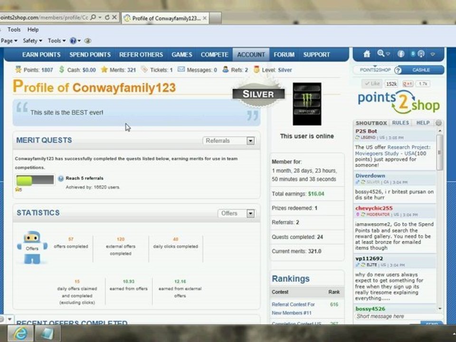Screen dimensions: 456x342
Task: Open the second taskbar application icon
Action: pyautogui.click(x=47, y=333)
